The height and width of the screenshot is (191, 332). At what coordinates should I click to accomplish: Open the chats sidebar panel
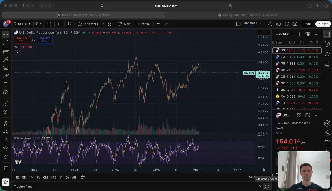[327, 64]
